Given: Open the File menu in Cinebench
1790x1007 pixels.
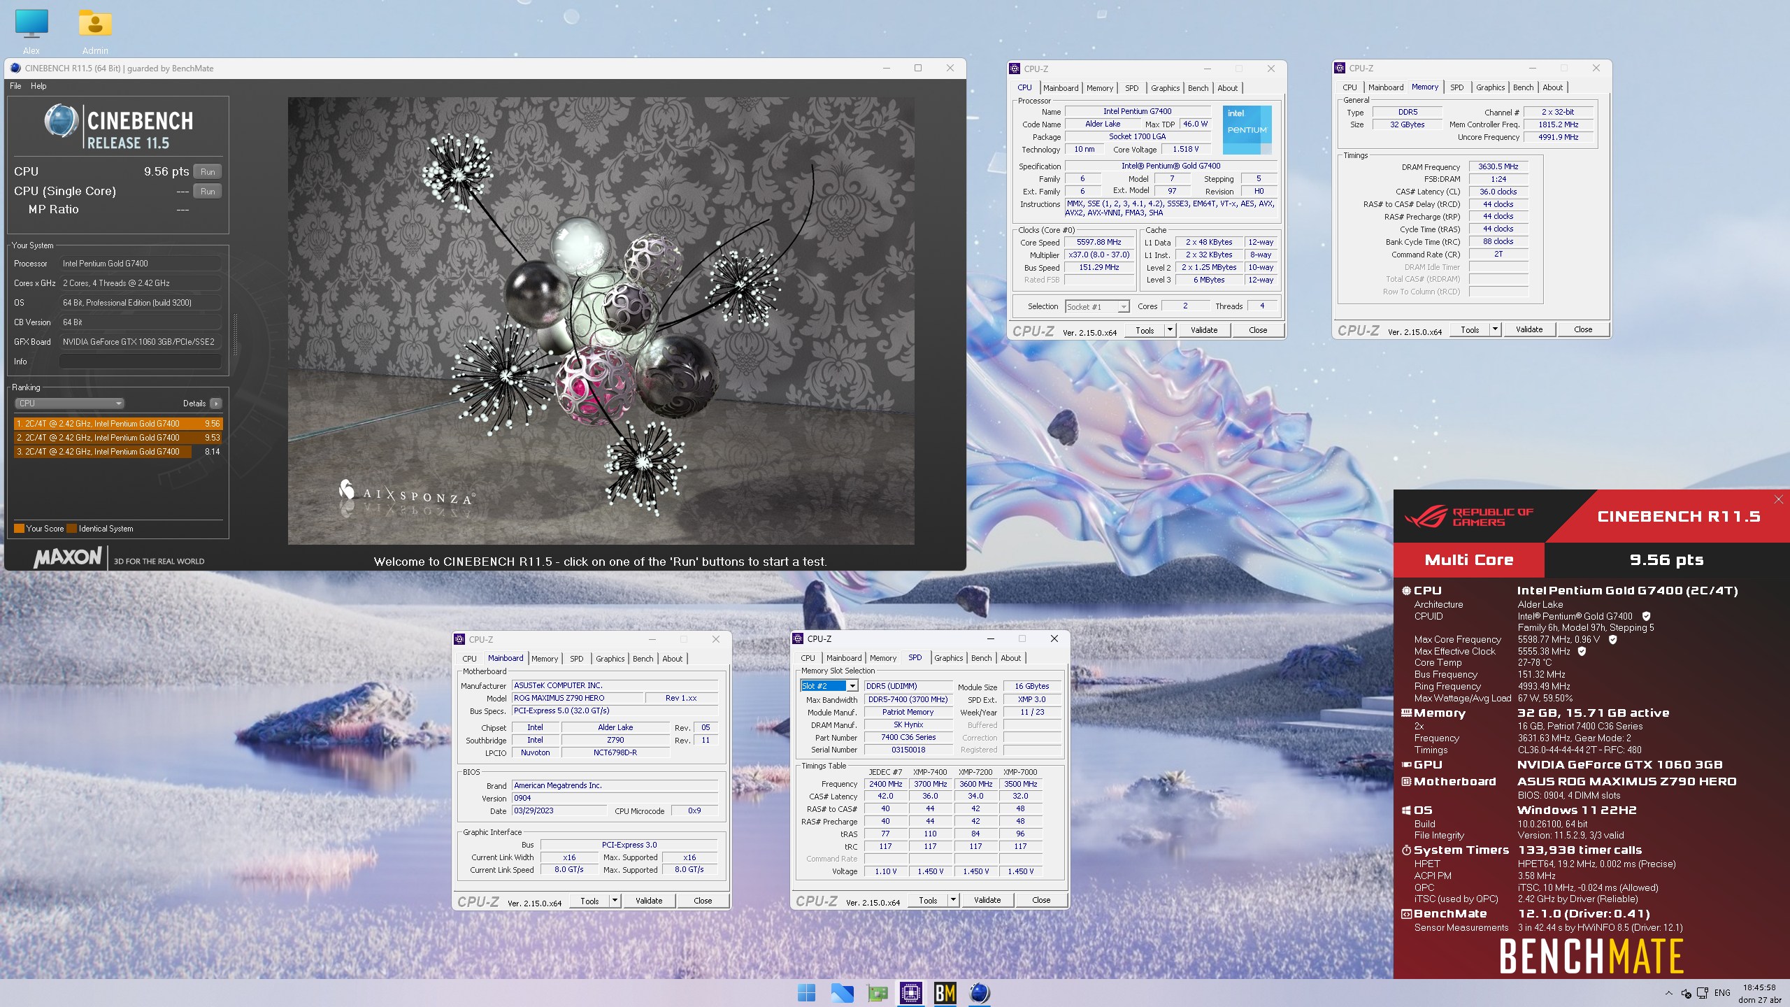Looking at the screenshot, I should point(15,86).
